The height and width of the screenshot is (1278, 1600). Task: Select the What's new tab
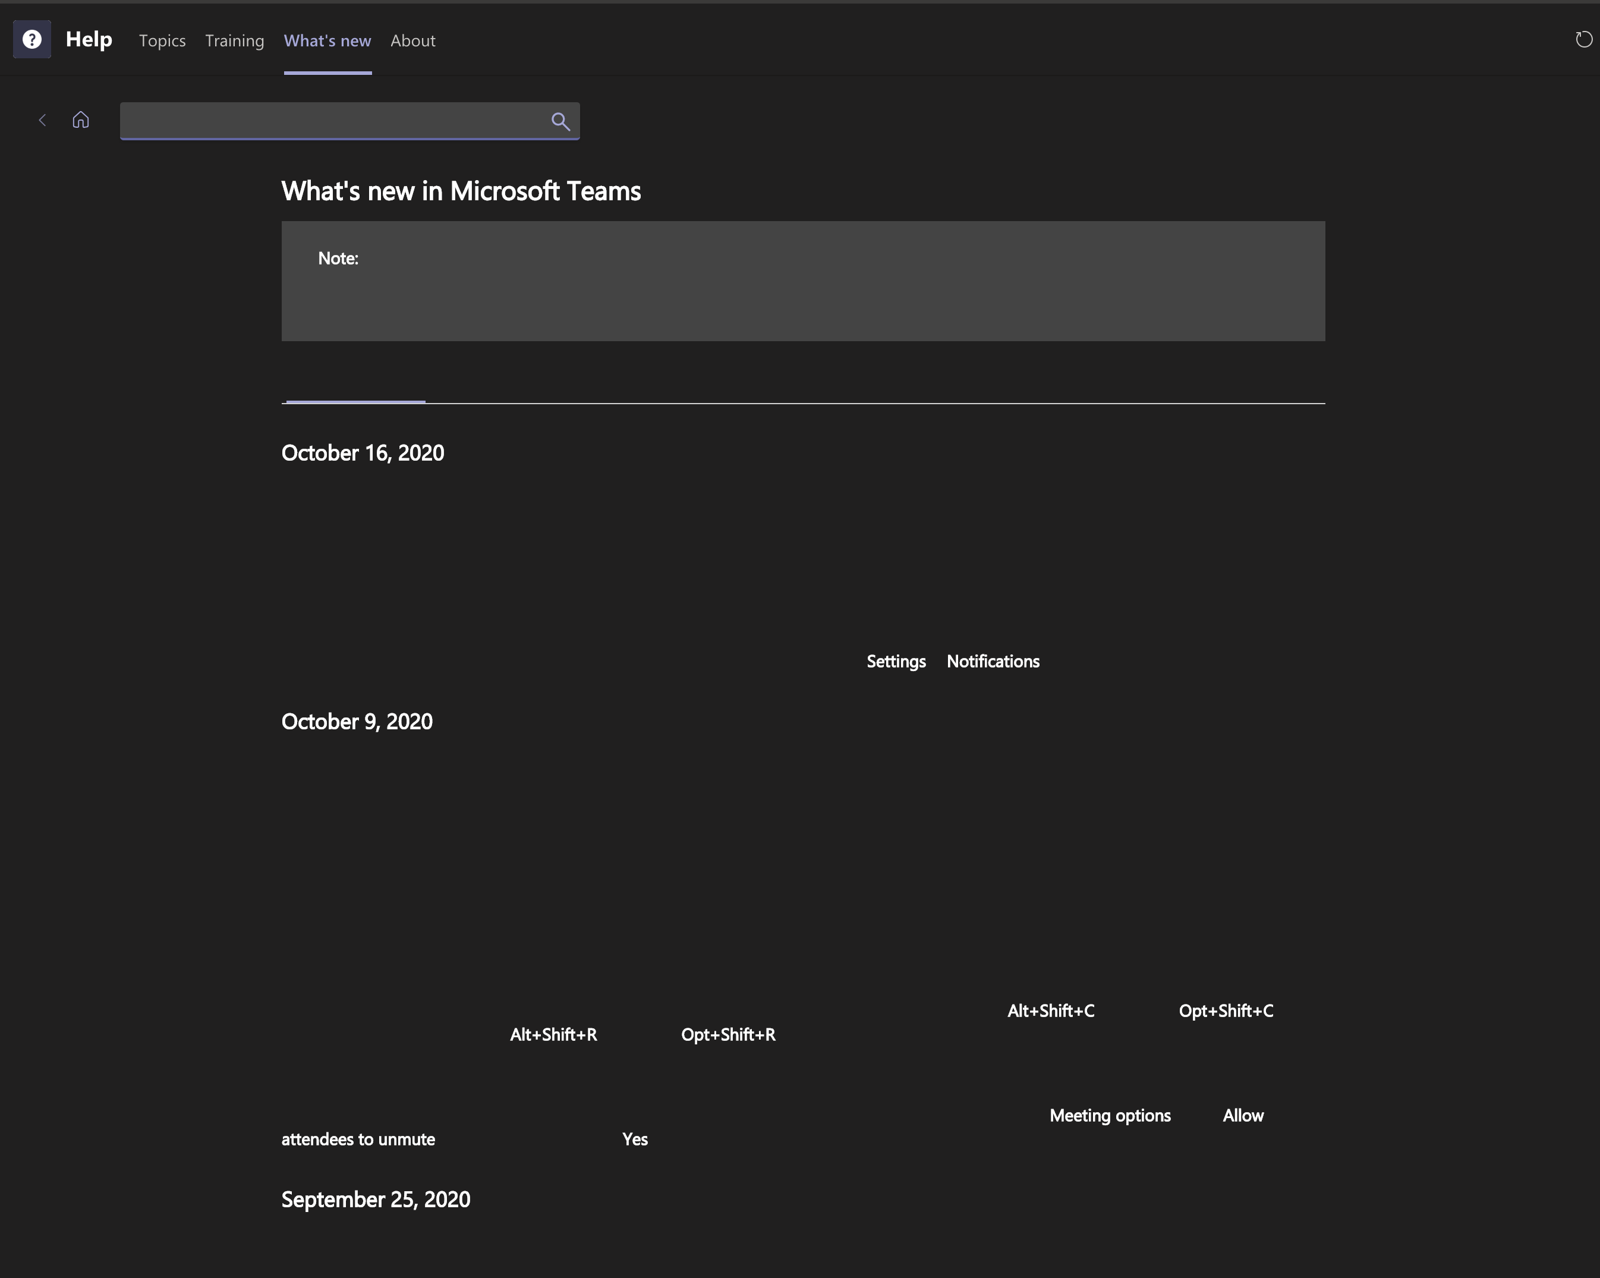click(x=327, y=41)
